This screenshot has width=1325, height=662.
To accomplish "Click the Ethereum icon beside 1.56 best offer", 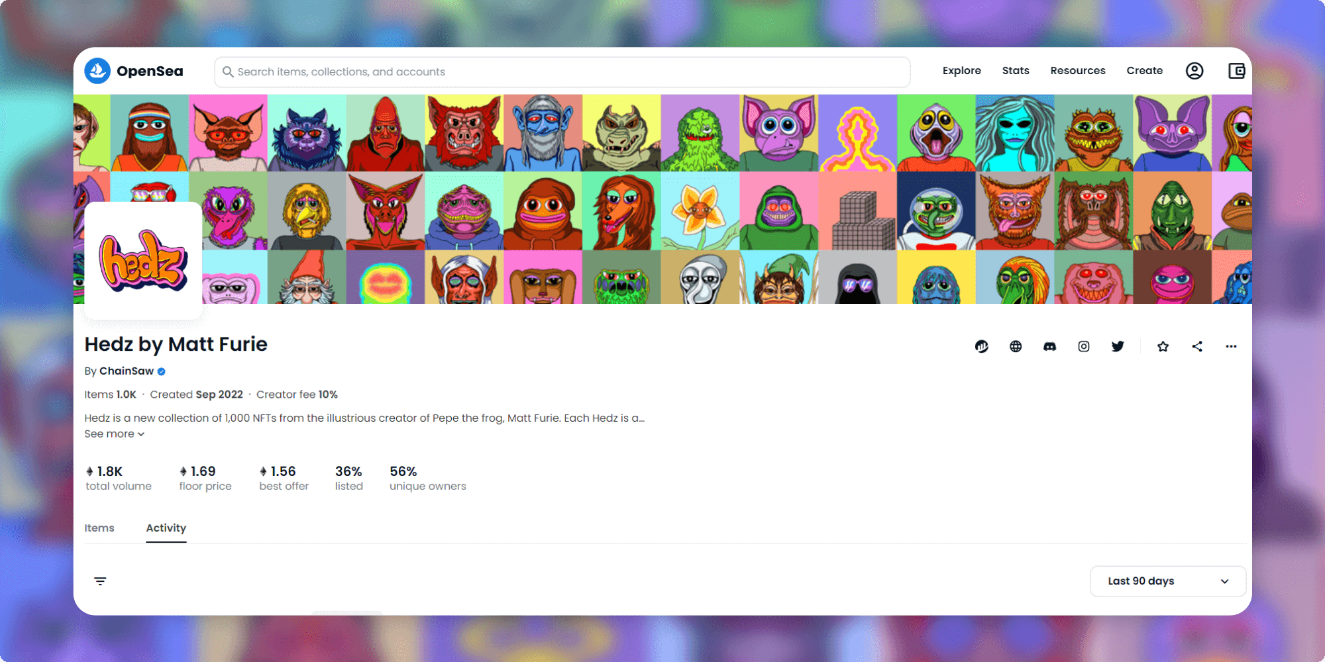I will (263, 471).
